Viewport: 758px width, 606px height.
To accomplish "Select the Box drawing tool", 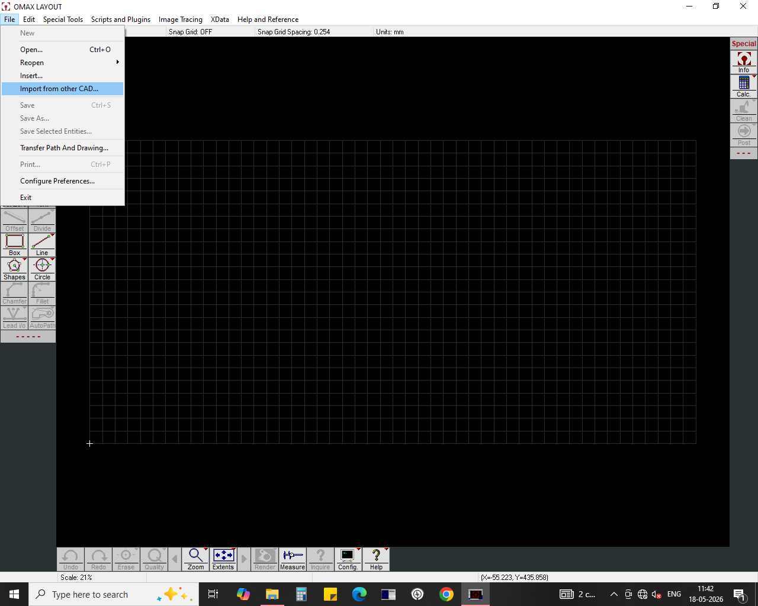I will (14, 244).
